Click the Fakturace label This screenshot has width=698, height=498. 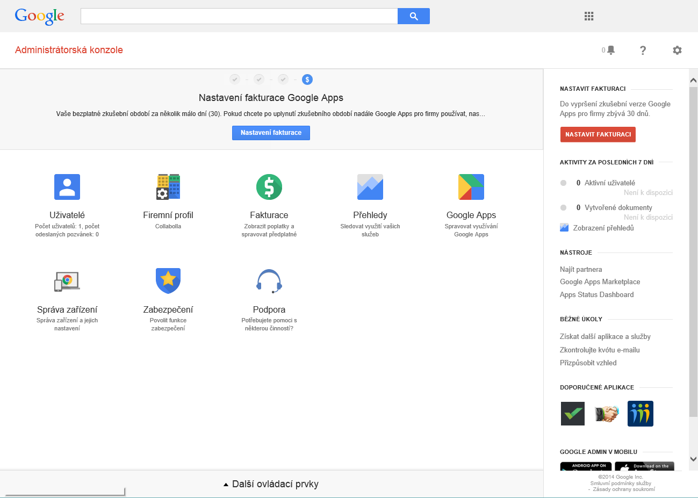(x=269, y=215)
